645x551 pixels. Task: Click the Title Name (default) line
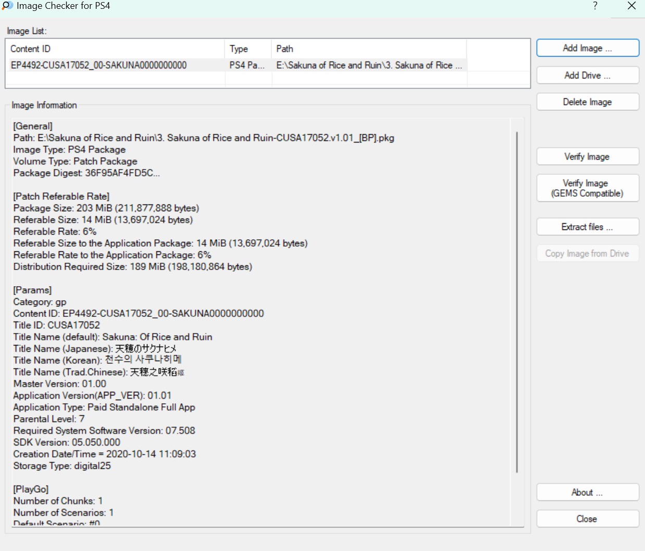pos(113,337)
